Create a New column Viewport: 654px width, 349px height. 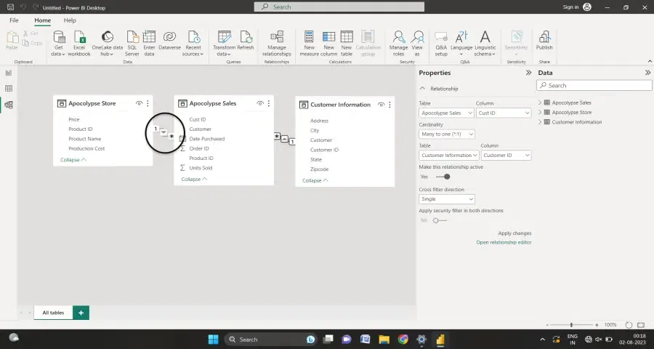328,43
